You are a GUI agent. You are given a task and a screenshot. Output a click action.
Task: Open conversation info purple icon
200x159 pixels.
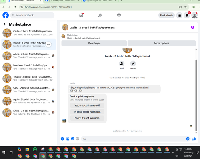coord(192,27)
